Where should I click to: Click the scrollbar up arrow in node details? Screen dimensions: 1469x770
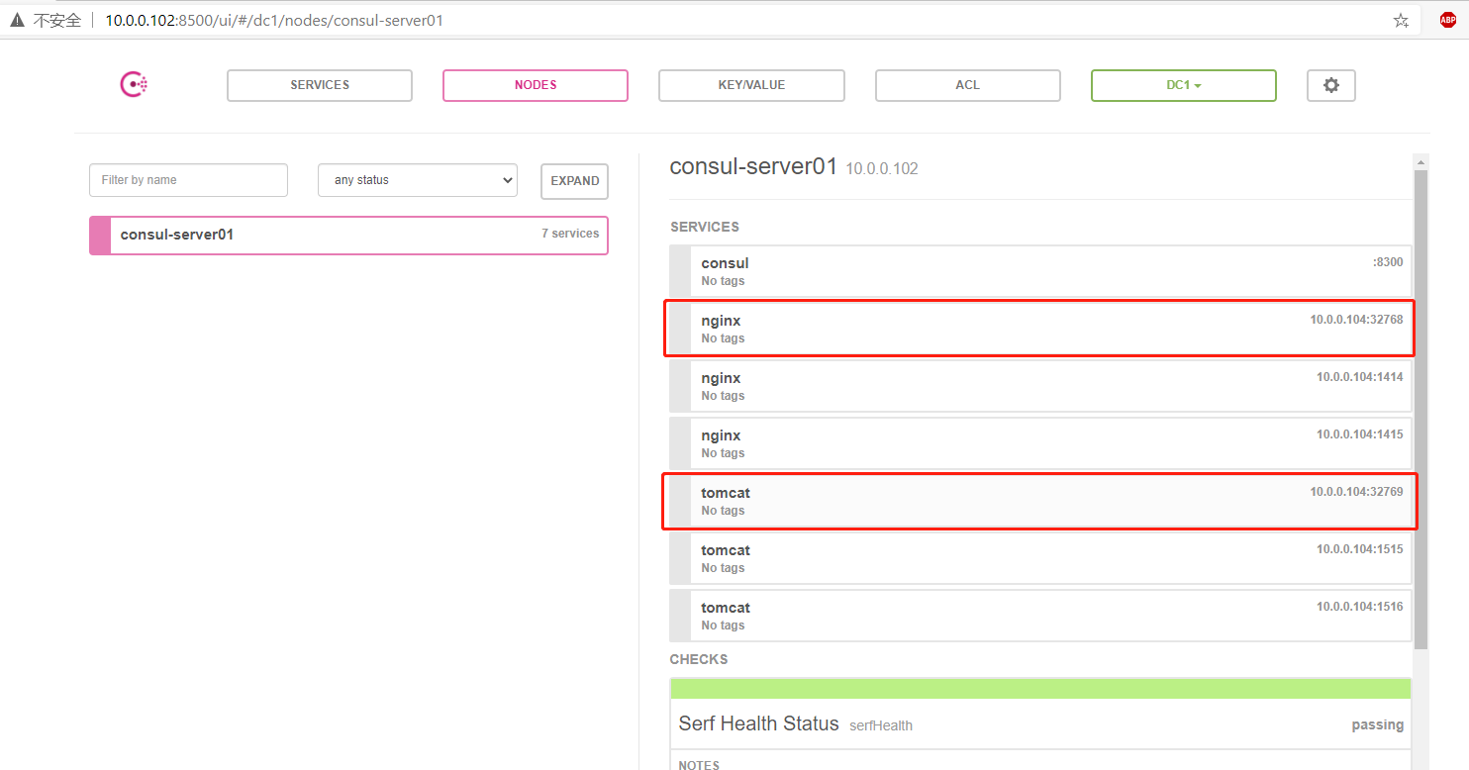coord(1421,162)
